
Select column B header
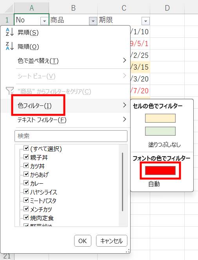(x=73, y=8)
